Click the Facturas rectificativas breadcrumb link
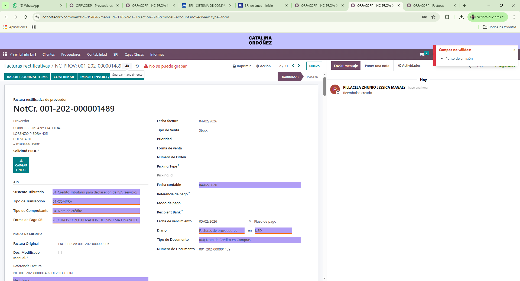520x281 pixels. (x=27, y=66)
